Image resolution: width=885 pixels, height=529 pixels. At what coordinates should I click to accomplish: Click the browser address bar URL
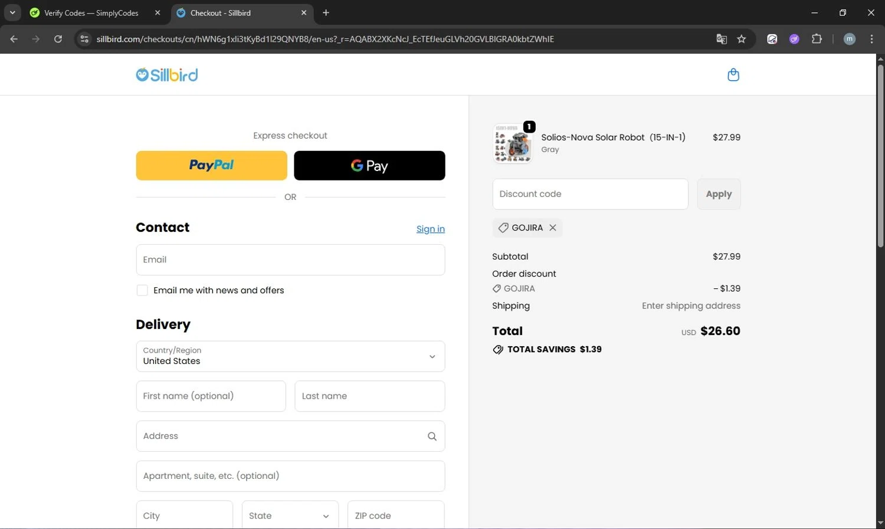(x=325, y=39)
